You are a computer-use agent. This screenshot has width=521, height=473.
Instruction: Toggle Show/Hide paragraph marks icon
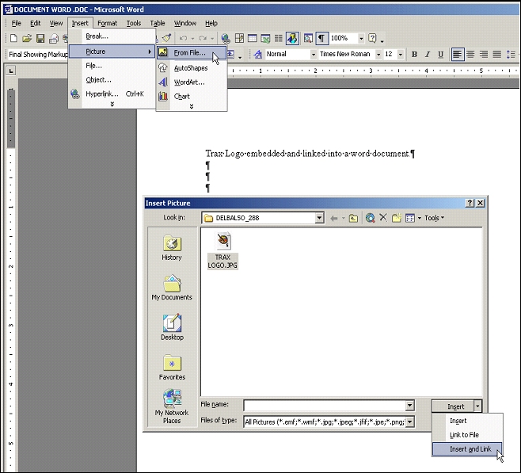pos(321,38)
